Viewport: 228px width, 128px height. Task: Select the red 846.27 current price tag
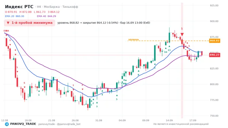click(x=214, y=55)
